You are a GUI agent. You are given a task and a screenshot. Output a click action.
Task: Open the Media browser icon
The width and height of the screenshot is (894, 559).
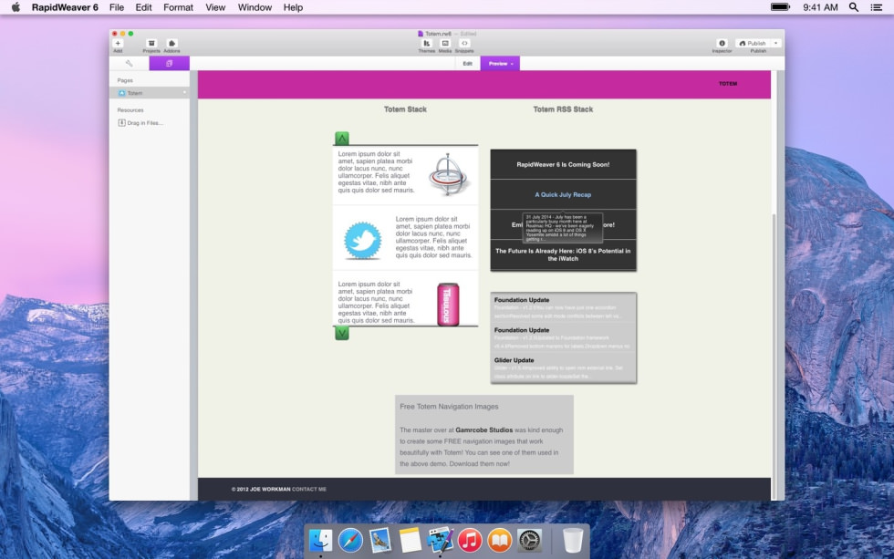click(x=445, y=43)
